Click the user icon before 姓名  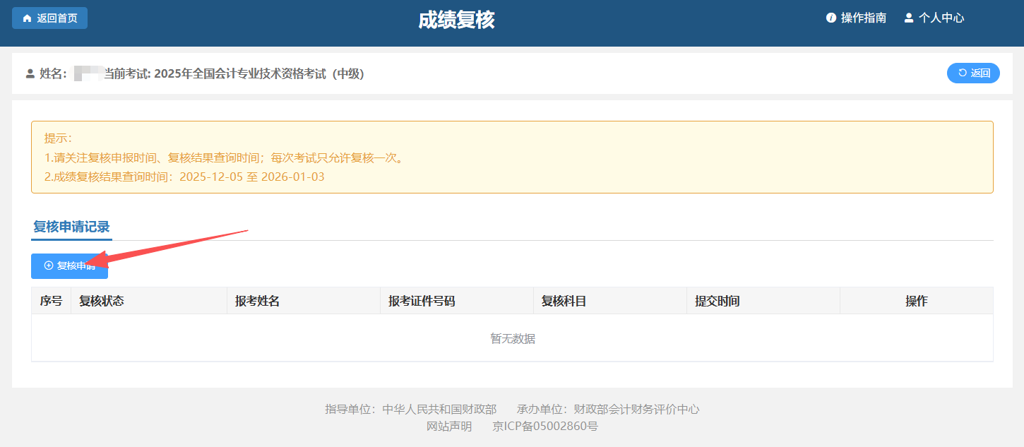pos(30,73)
